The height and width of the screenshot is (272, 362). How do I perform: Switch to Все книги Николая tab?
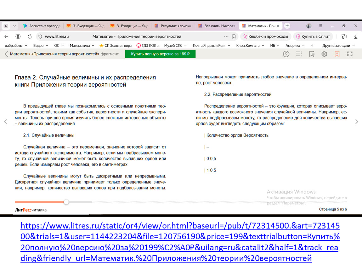click(x=217, y=26)
